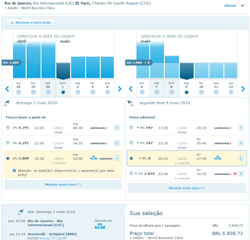Image resolution: width=250 pixels, height=240 pixels.
Task: Show next outbound dates with right arrow
Action: [119, 89]
